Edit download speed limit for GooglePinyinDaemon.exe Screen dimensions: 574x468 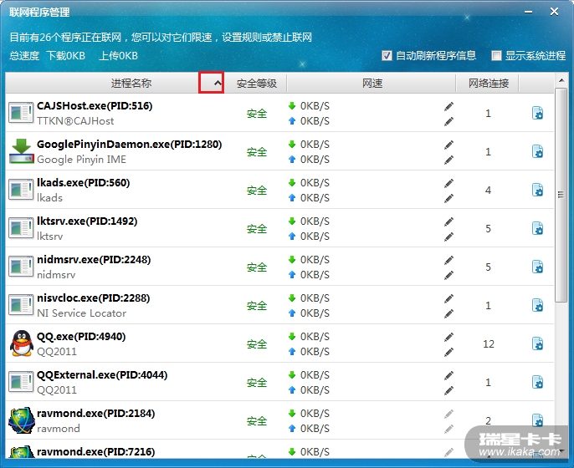(448, 145)
